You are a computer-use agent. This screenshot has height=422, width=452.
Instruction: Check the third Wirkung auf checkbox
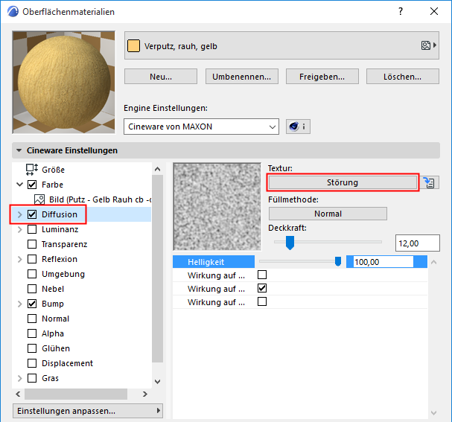click(262, 301)
